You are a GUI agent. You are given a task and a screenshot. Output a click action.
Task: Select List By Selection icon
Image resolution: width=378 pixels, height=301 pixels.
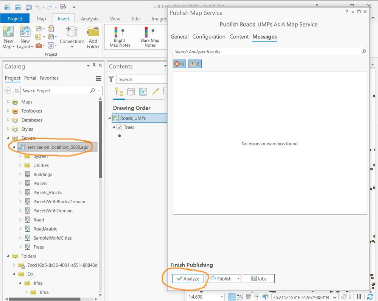(x=143, y=92)
